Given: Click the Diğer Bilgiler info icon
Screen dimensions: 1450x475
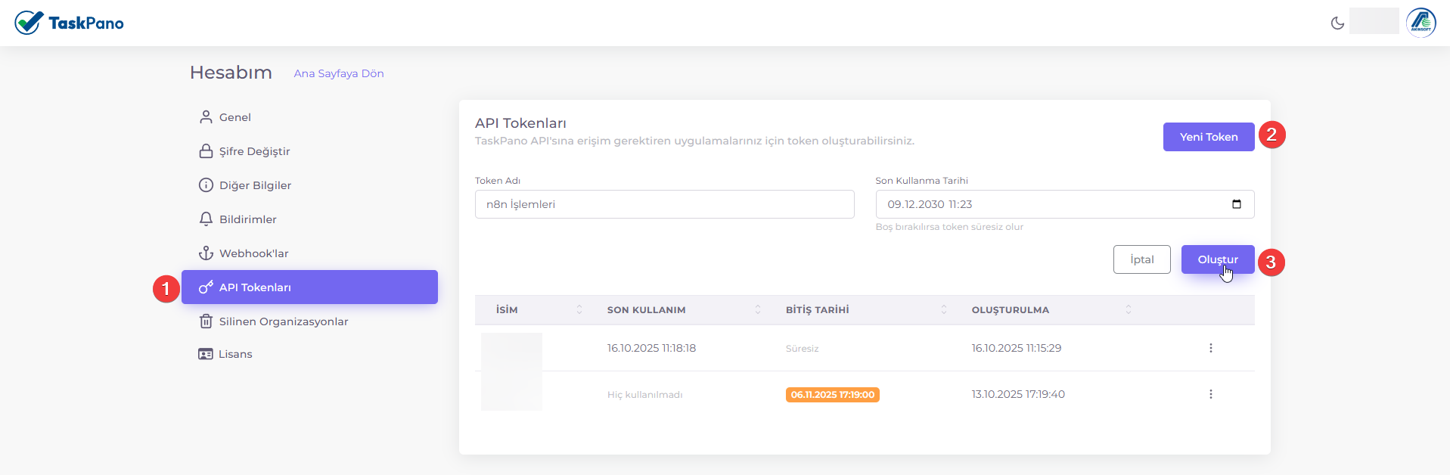Looking at the screenshot, I should click(x=206, y=185).
